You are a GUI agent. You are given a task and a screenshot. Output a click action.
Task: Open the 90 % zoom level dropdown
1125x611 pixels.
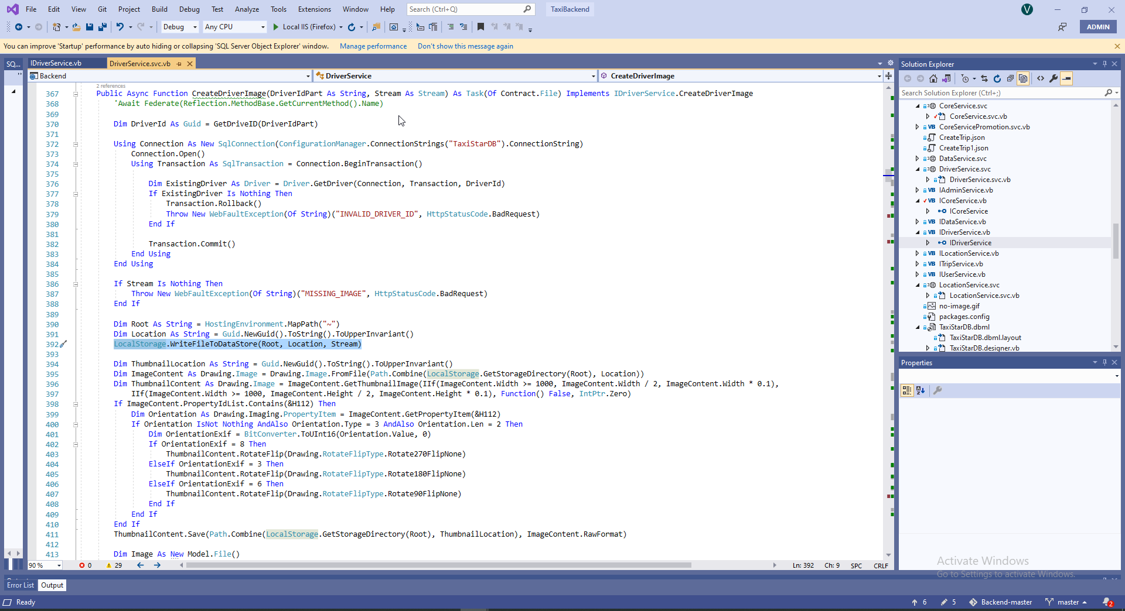pyautogui.click(x=45, y=565)
